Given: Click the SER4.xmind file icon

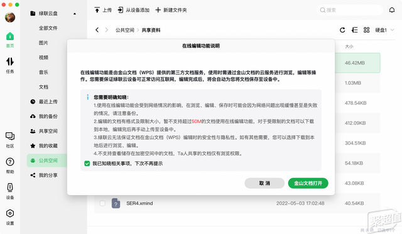Looking at the screenshot, I should coord(116,203).
